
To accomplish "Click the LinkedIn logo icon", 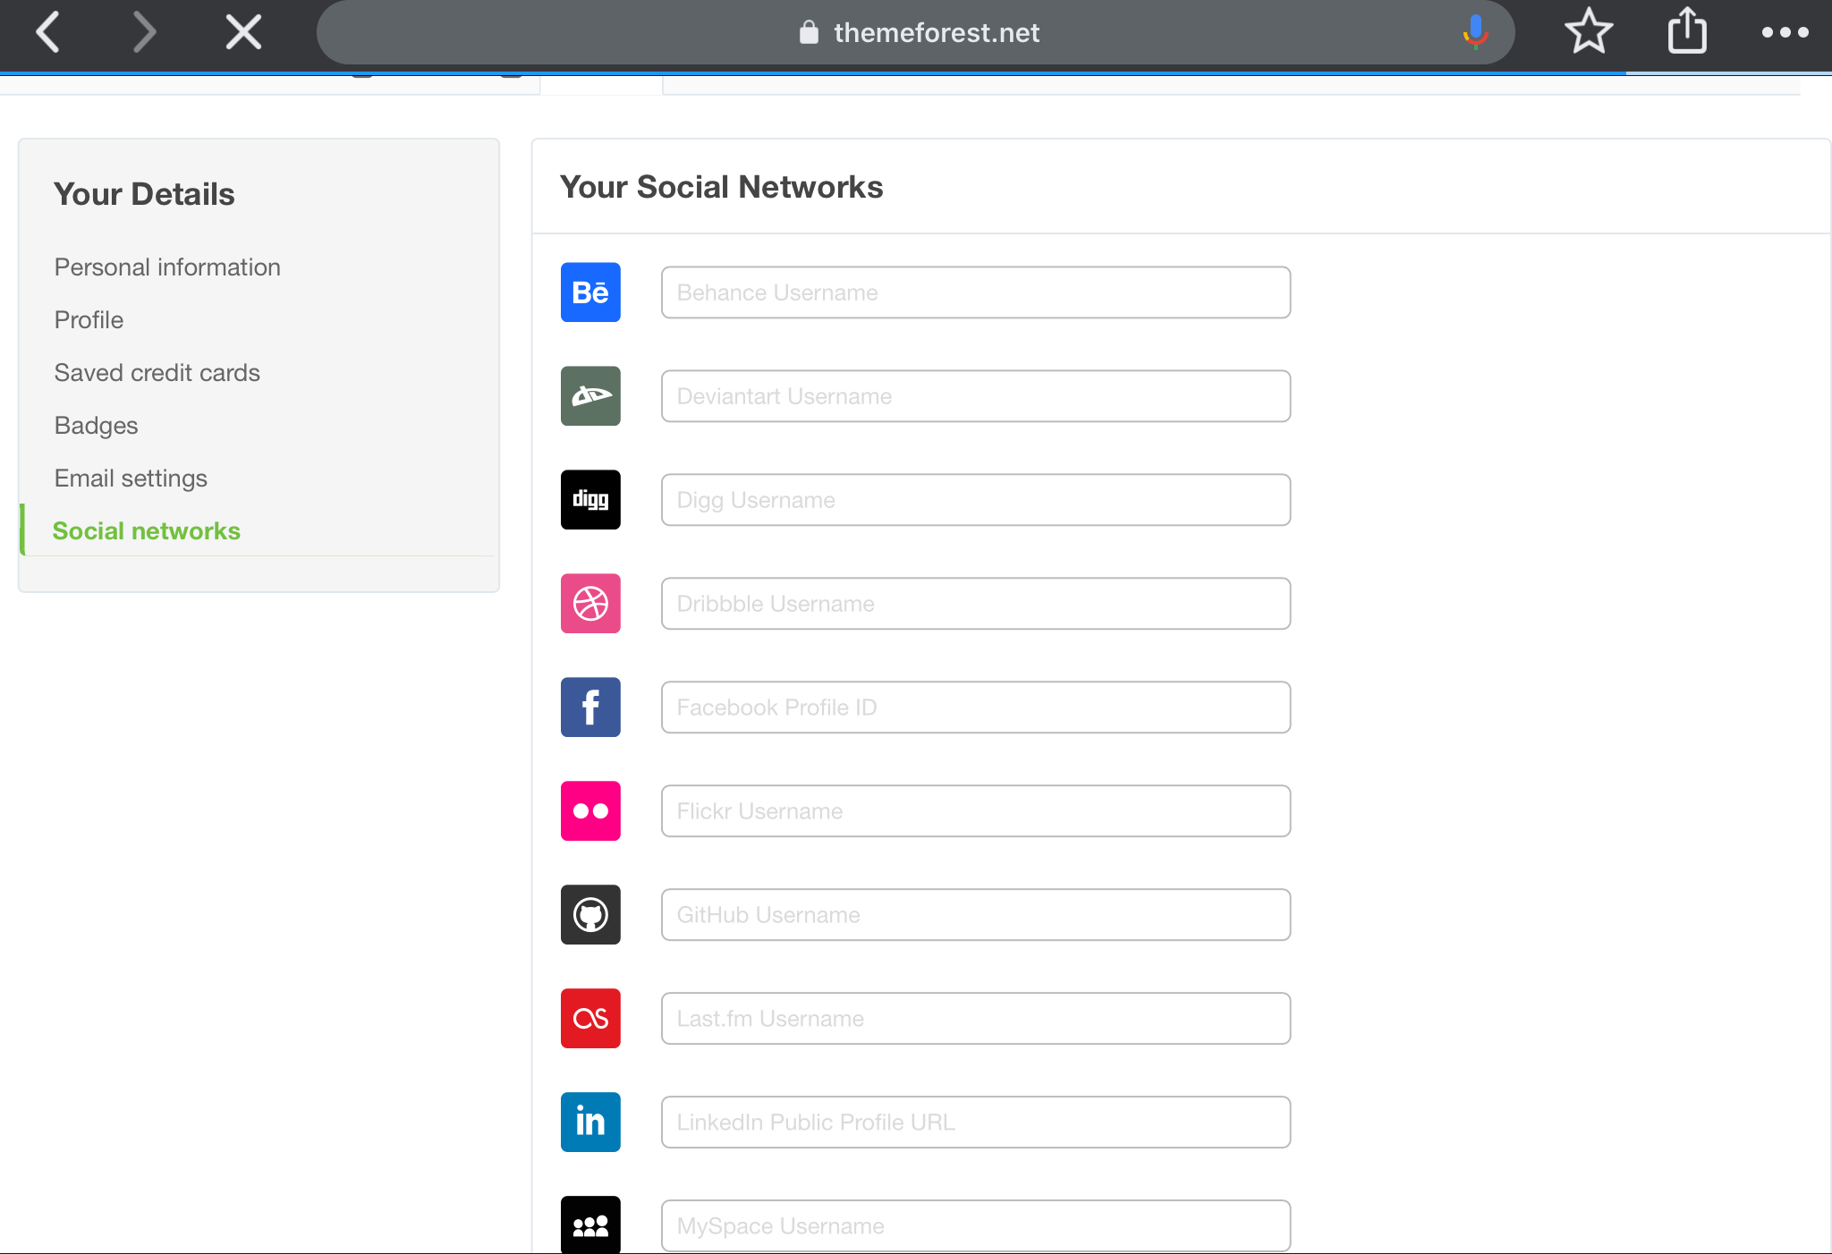I will coord(590,1123).
